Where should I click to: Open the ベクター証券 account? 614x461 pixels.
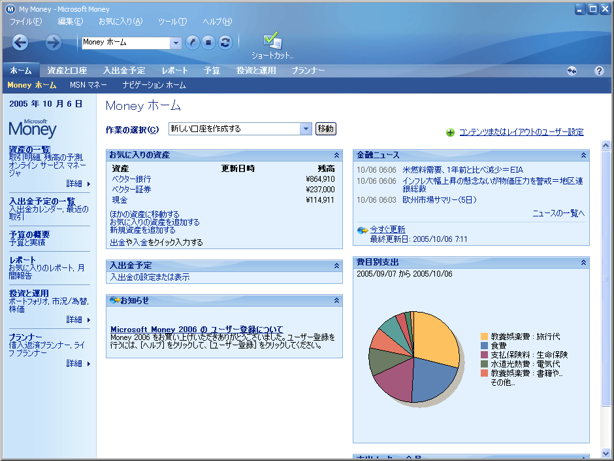(x=131, y=190)
